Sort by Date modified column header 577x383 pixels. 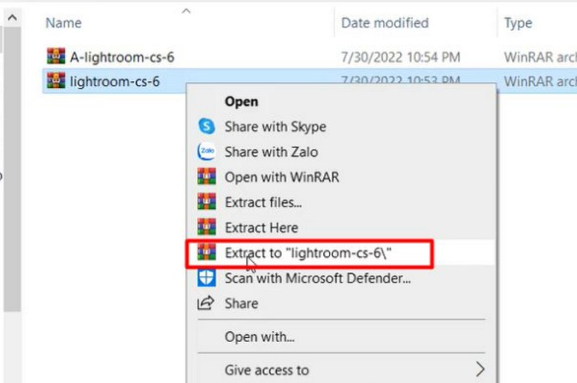click(385, 23)
